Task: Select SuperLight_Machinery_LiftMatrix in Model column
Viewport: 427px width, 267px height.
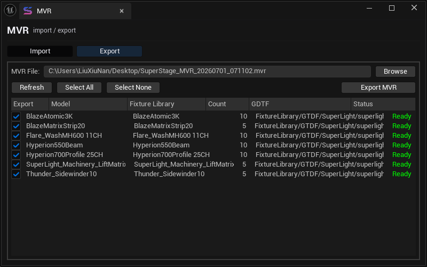Action: pyautogui.click(x=76, y=164)
